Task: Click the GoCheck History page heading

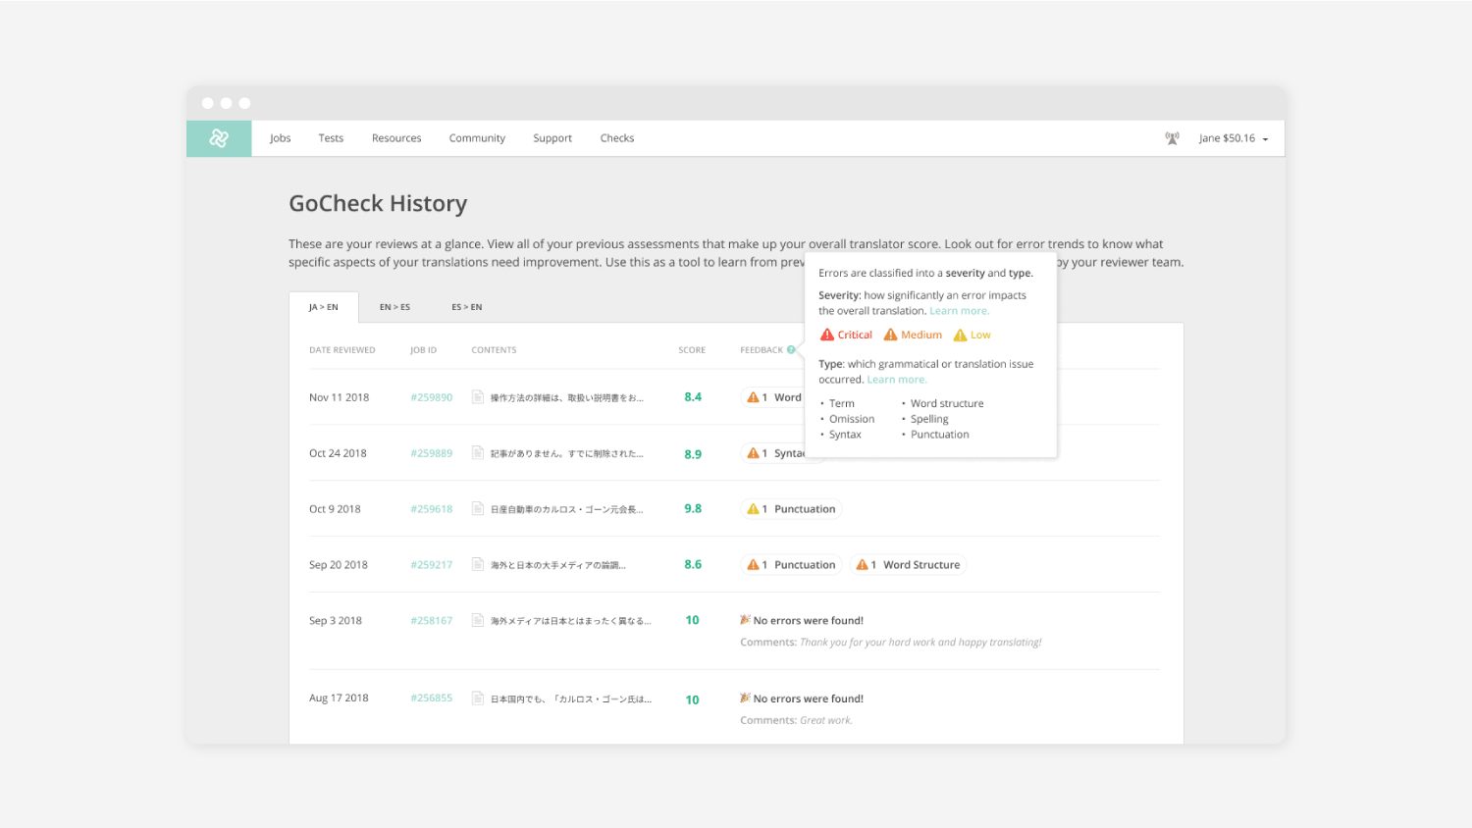Action: tap(378, 204)
